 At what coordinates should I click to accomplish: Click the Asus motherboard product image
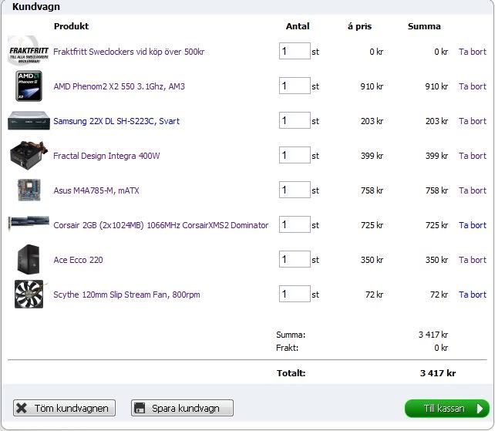(x=29, y=190)
